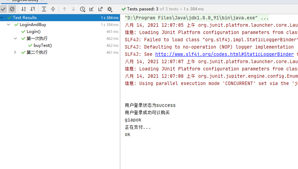Screen dimensions: 298x169
Task: Export test results icon
Action: pyautogui.click(x=100, y=9)
